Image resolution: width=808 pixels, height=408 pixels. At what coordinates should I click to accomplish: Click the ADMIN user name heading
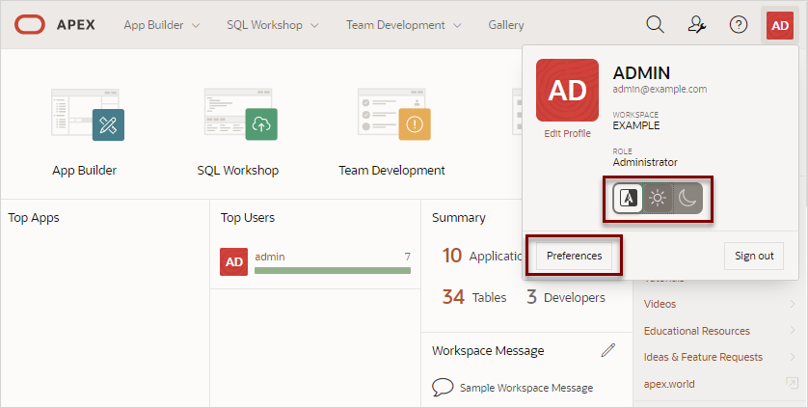tap(641, 72)
